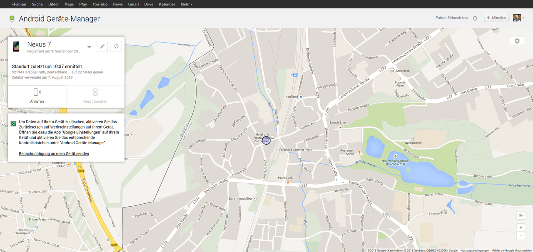Click the Stadthotel map icon
The width and height of the screenshot is (533, 252).
(x=393, y=71)
